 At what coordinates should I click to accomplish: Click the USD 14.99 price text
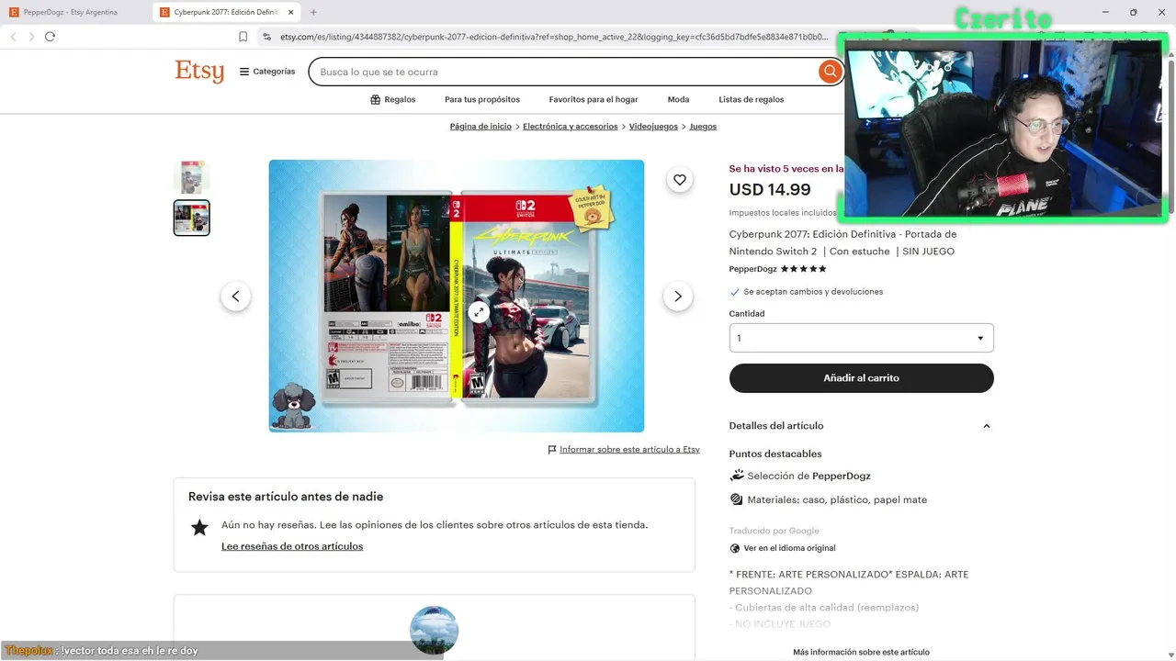[770, 190]
